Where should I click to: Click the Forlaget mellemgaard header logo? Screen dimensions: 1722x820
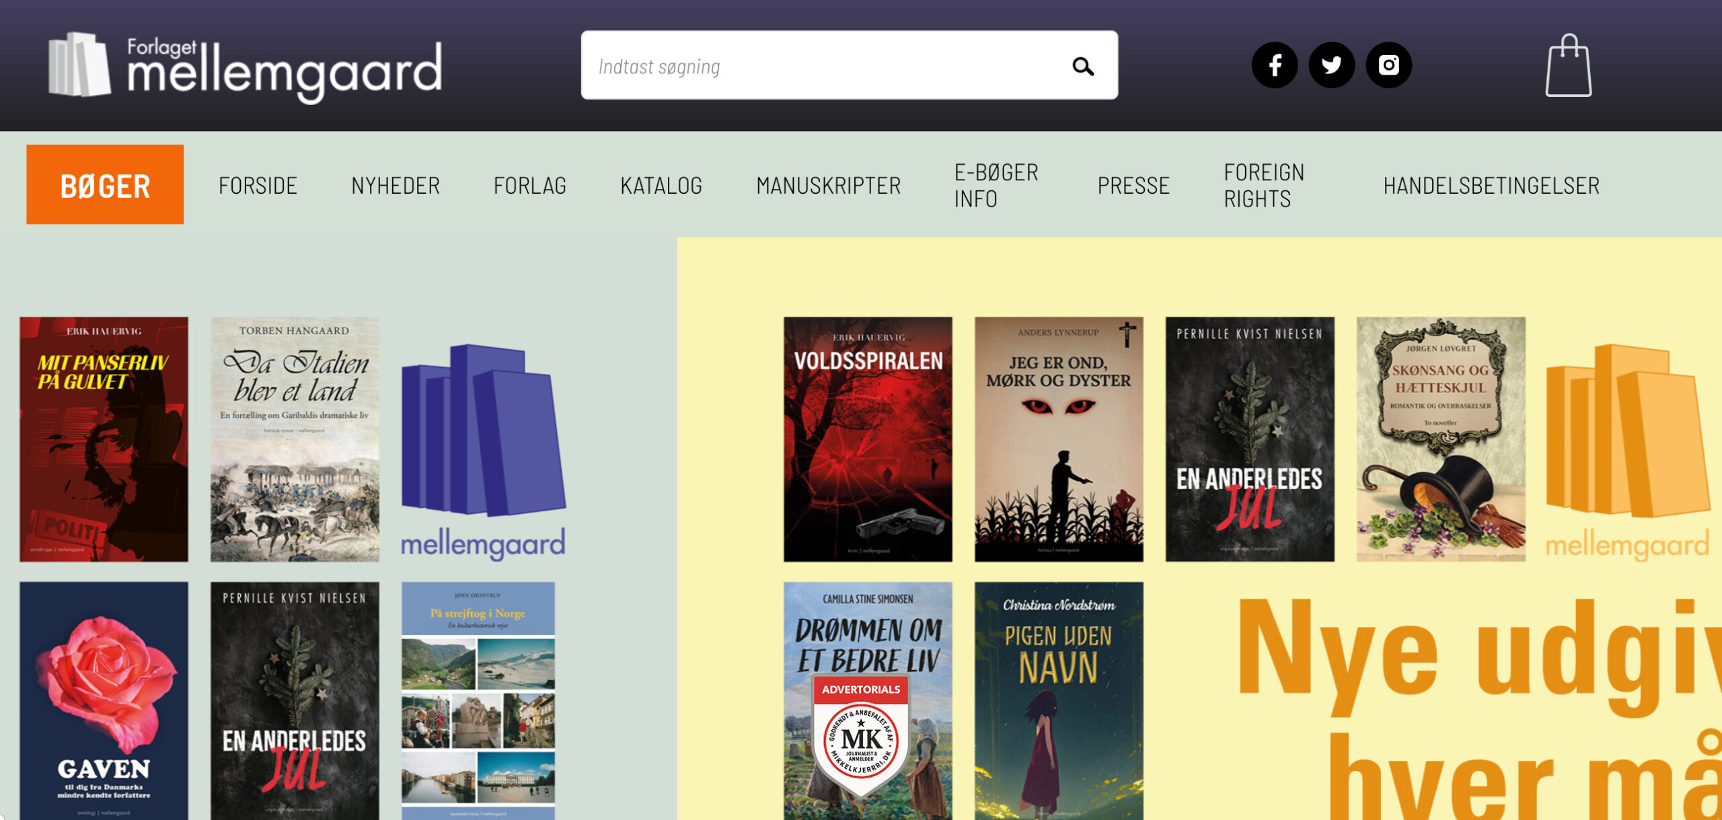point(246,67)
